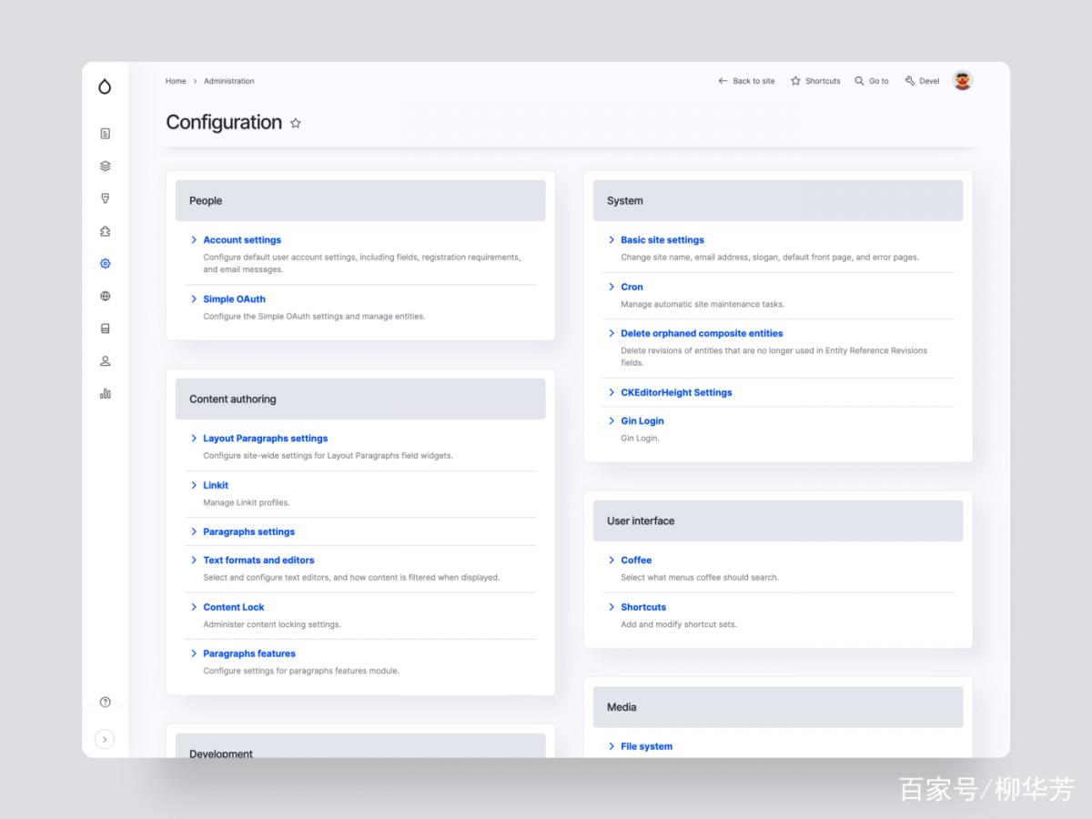Open Shortcuts link in User interface
Viewport: 1092px width, 819px height.
pos(642,607)
